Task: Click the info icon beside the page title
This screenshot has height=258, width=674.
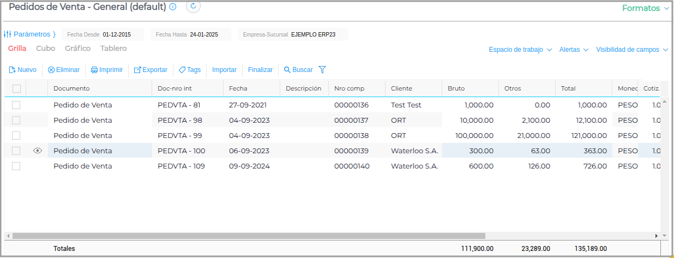Action: 173,7
